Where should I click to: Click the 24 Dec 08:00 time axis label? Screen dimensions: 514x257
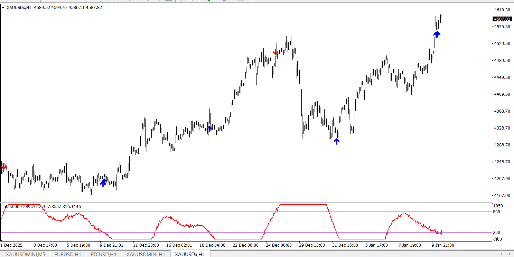tap(279, 245)
